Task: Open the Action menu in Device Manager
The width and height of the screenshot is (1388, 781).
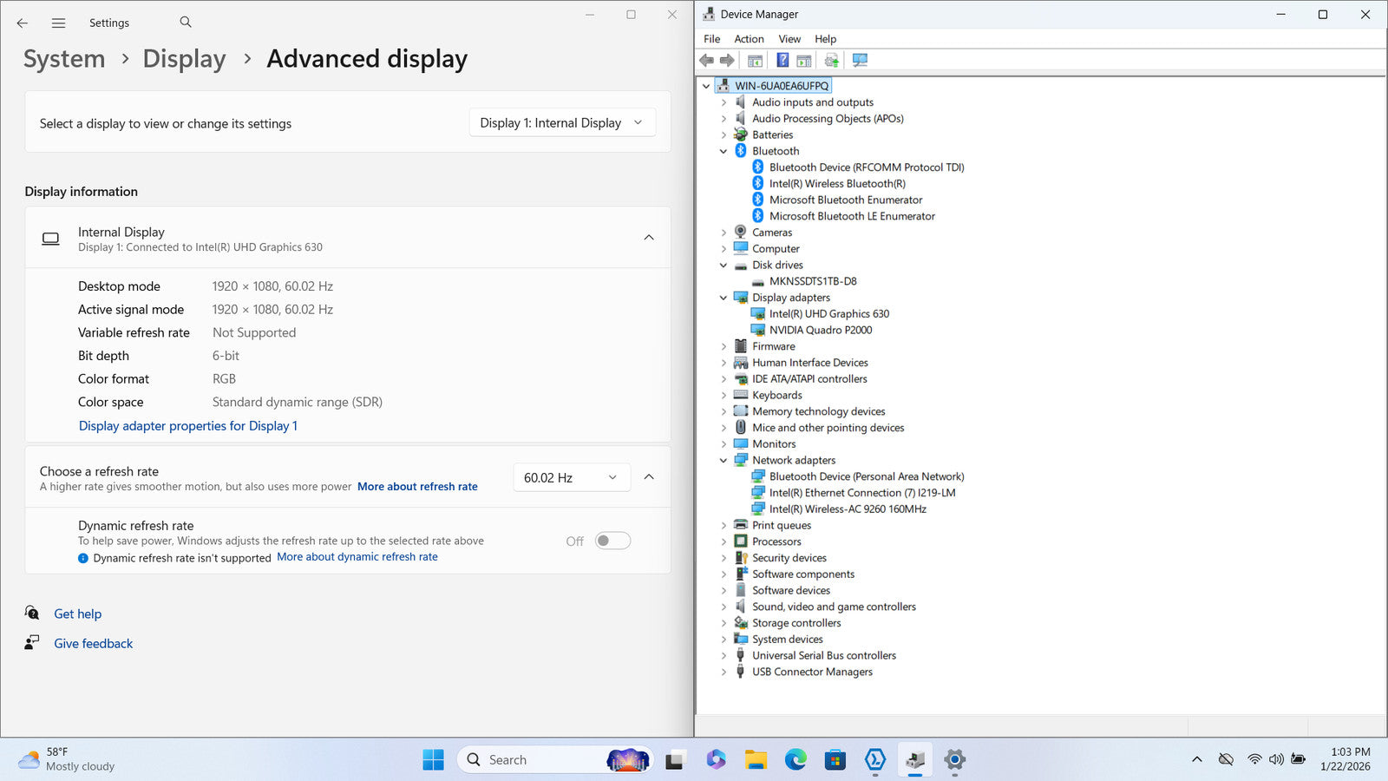Action: (x=749, y=39)
